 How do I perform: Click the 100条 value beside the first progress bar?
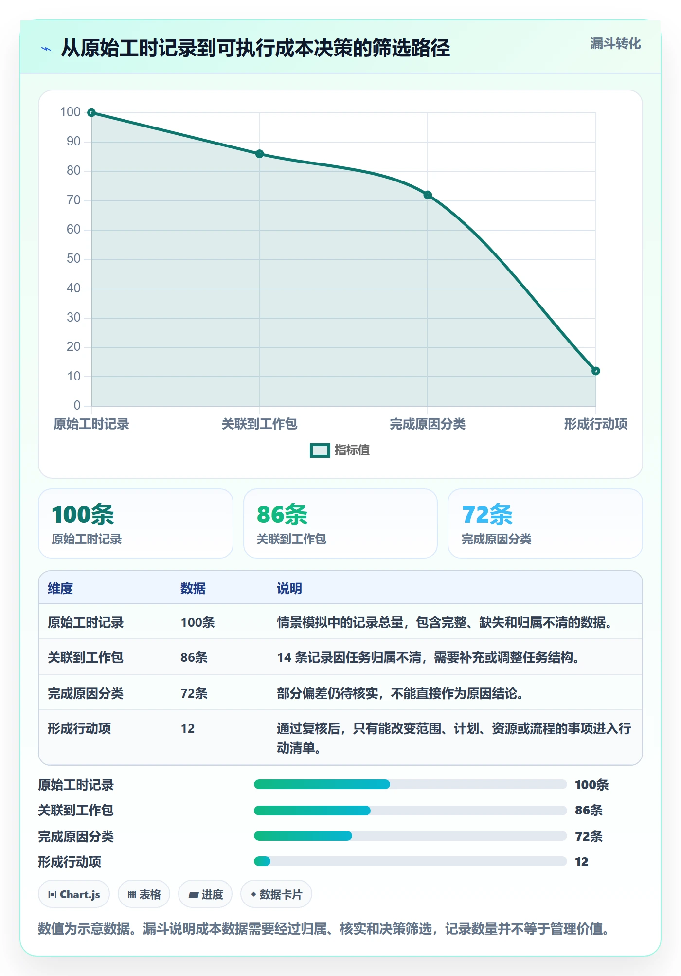[591, 785]
